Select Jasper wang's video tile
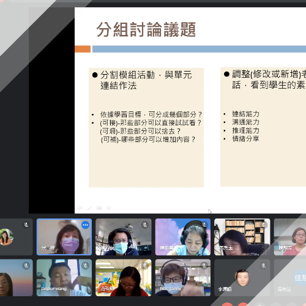The width and height of the screenshot is (306, 306). point(64,278)
